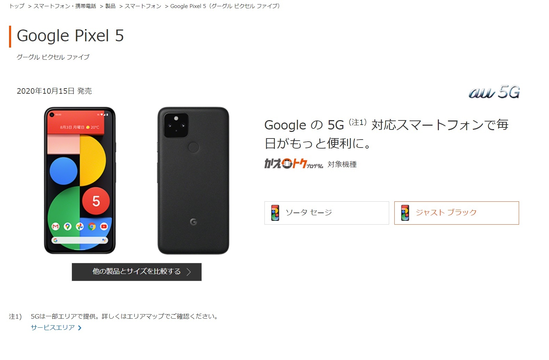The image size is (549, 360).
Task: Select ジャスト ブラック color option
Action: point(457,213)
